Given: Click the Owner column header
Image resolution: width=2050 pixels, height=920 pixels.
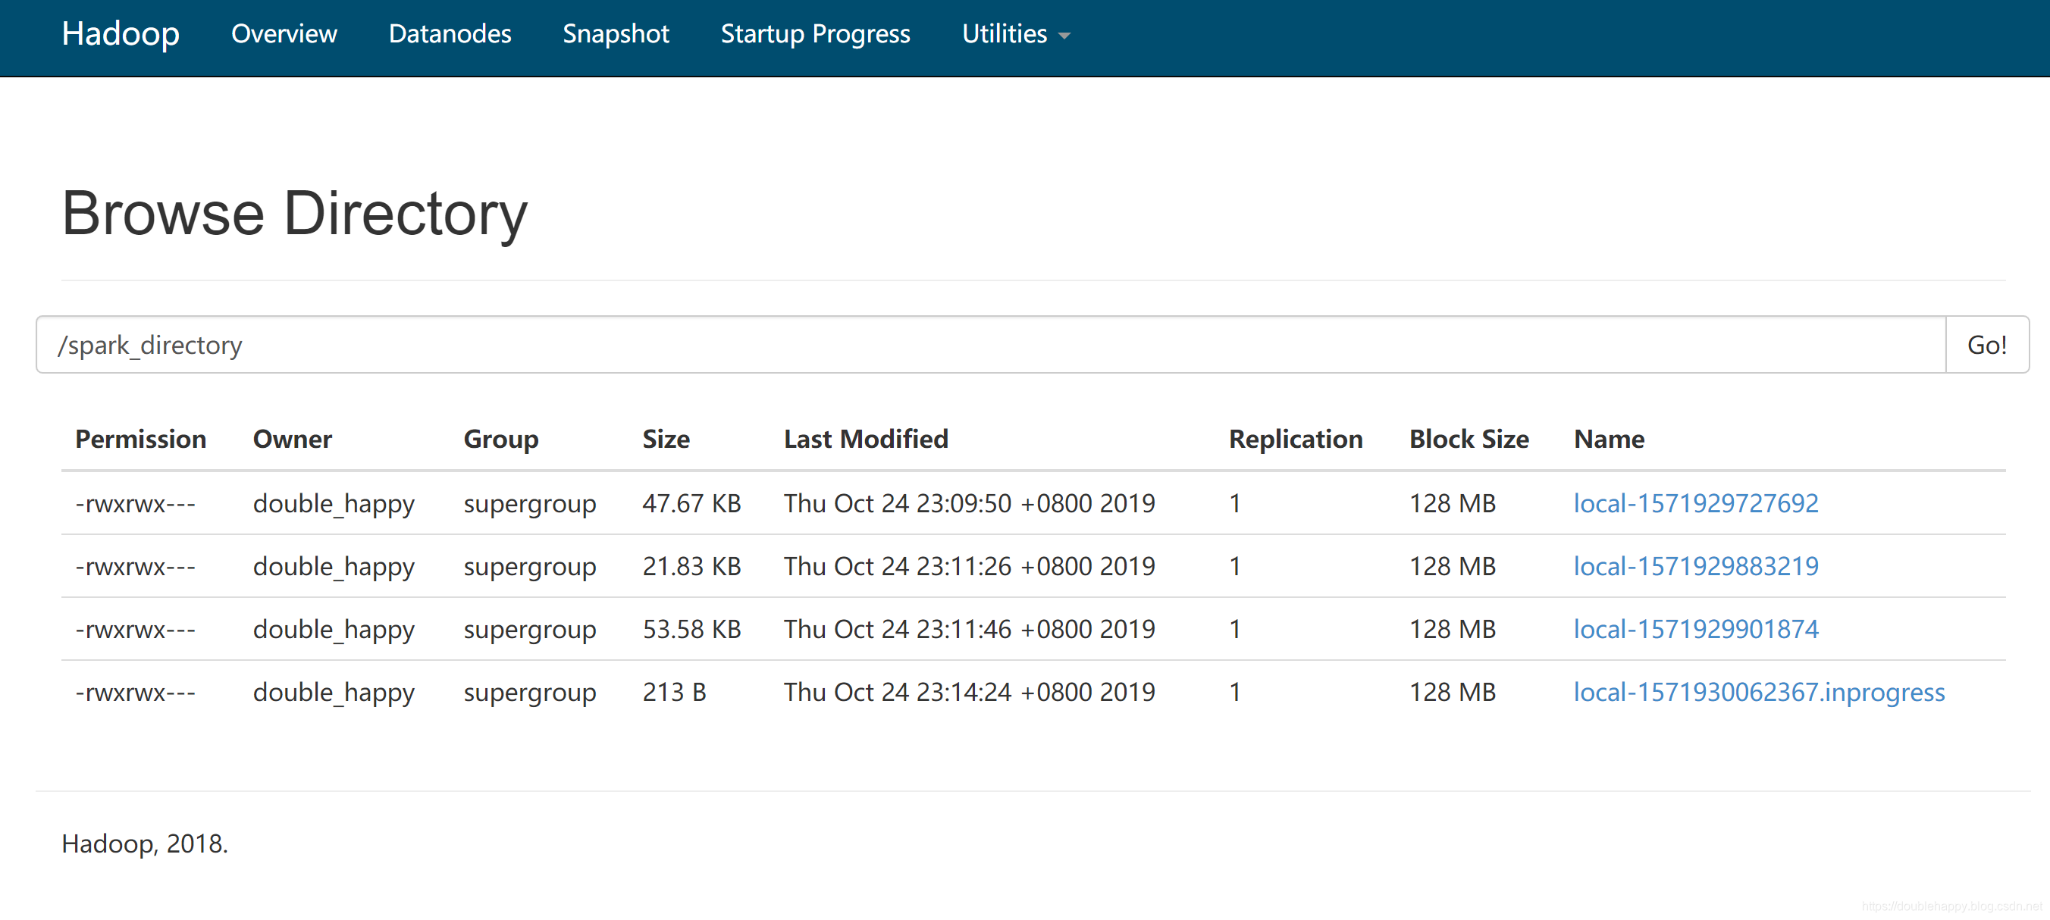Looking at the screenshot, I should click(292, 439).
